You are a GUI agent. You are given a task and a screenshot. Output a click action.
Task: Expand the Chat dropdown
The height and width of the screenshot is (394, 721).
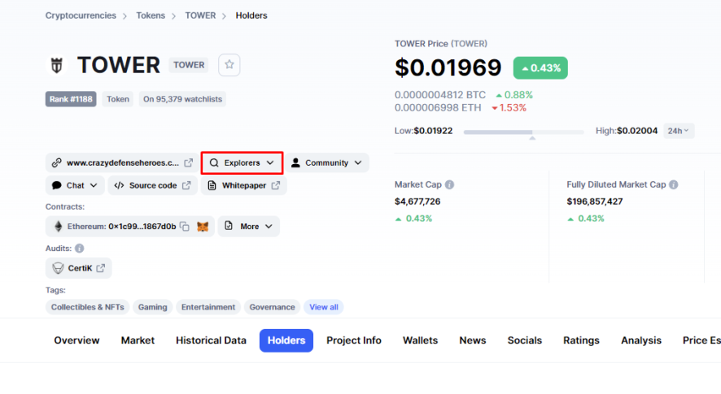pos(75,185)
